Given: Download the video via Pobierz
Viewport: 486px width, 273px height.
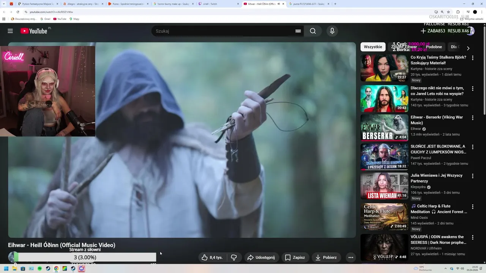Looking at the screenshot, I should point(326,257).
